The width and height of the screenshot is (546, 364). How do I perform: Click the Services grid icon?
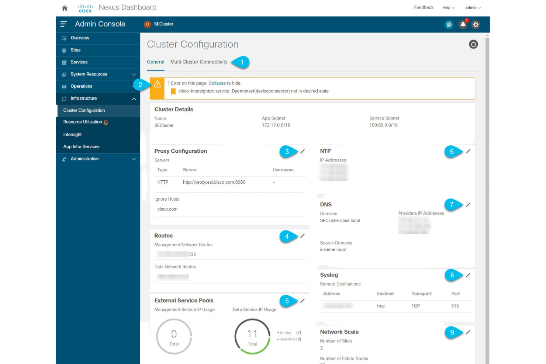pos(64,63)
